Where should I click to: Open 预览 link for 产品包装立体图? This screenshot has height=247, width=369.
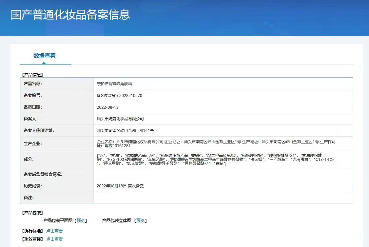(141, 220)
